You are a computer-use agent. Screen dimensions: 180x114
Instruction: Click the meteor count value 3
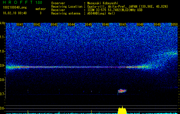pos(41,13)
